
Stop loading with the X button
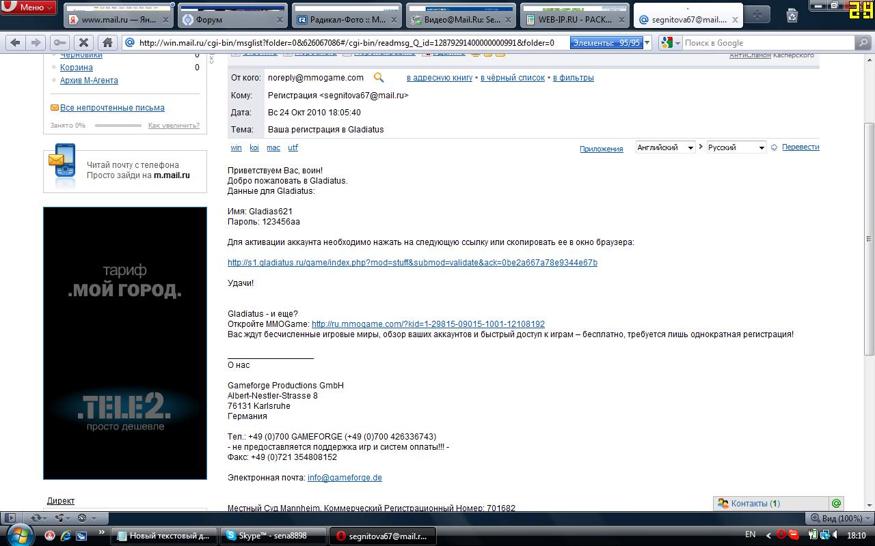tap(83, 42)
